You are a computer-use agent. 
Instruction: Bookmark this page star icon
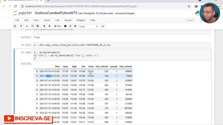point(189,6)
